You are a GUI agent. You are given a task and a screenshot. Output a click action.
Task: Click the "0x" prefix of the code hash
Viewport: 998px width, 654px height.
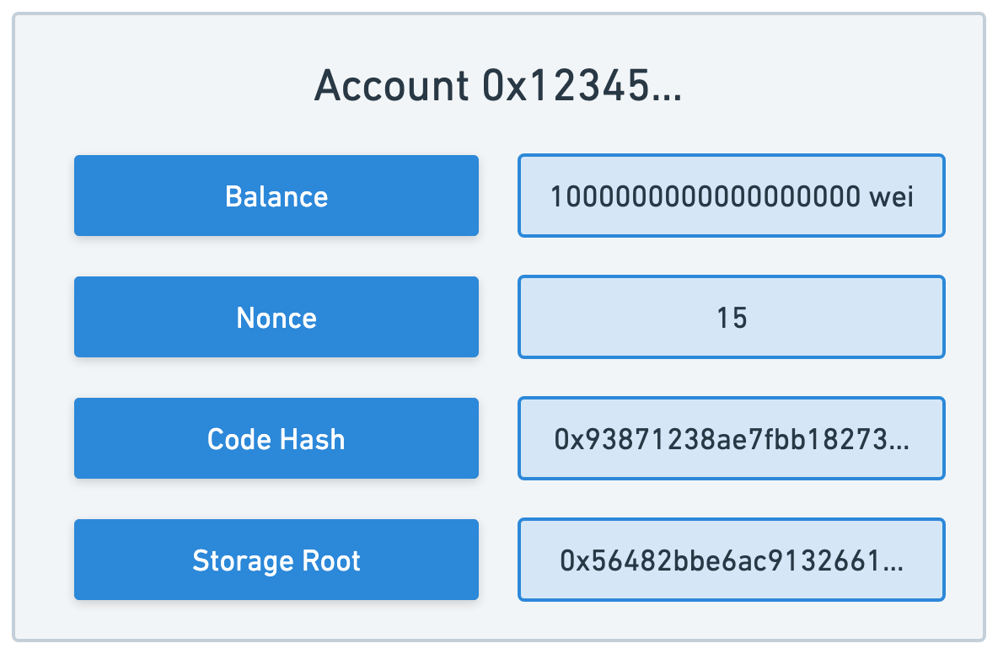[568, 440]
